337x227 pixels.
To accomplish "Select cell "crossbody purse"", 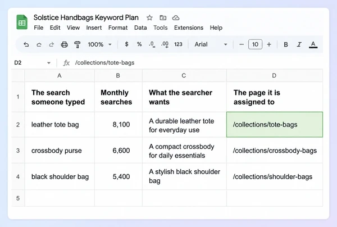I will click(60, 151).
